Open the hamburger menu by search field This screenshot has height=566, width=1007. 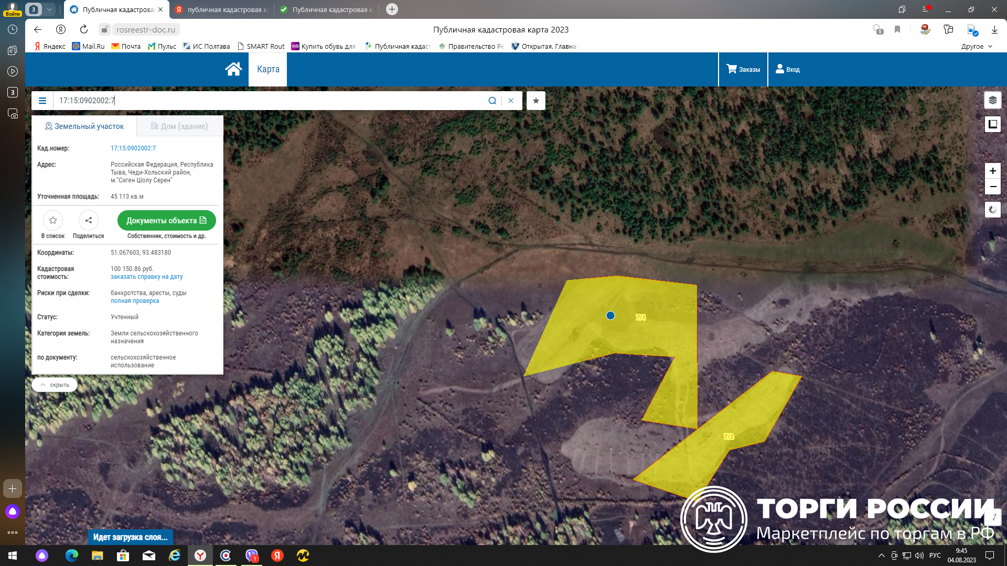tap(42, 101)
